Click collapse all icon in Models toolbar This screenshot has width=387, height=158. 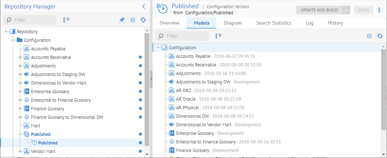[x=369, y=36]
